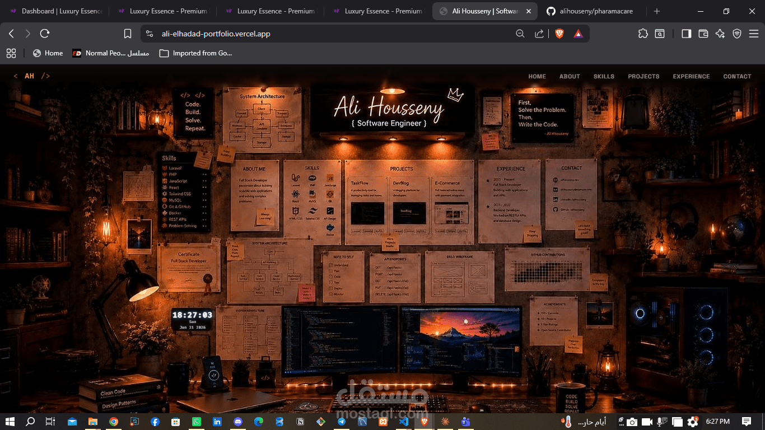Open Windows Start menu
Screen dimensions: 765x430
coord(10,422)
